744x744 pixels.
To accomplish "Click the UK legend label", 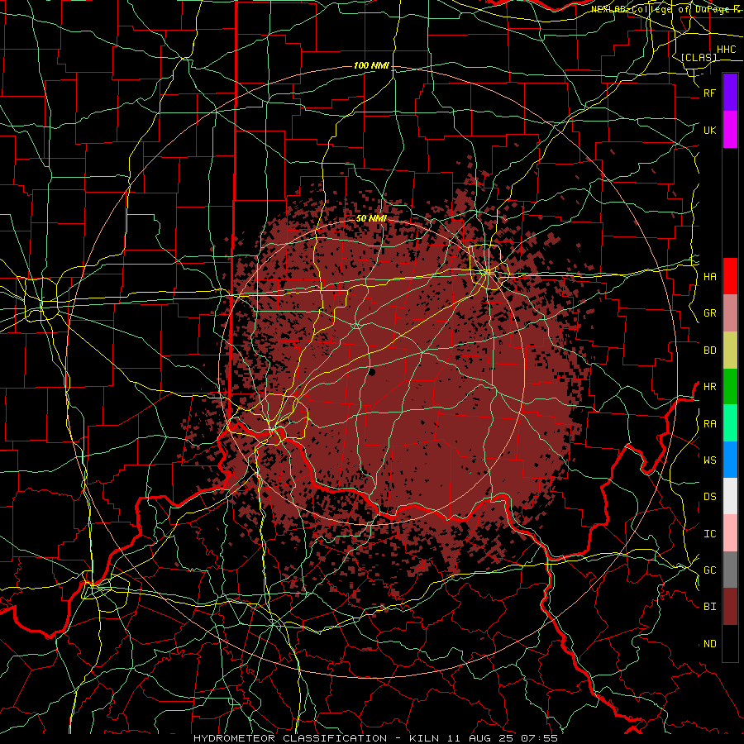I will click(x=709, y=130).
